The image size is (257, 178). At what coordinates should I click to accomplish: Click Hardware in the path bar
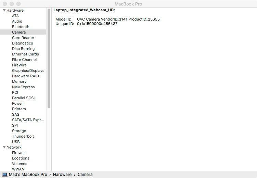tap(62, 175)
